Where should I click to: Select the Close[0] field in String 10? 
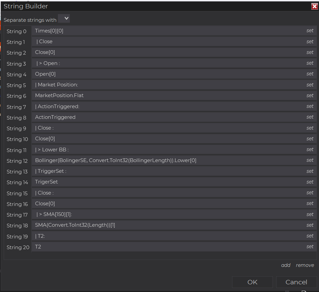[x=174, y=139]
